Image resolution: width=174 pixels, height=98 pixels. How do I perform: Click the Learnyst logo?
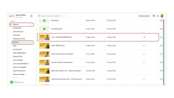17,82
